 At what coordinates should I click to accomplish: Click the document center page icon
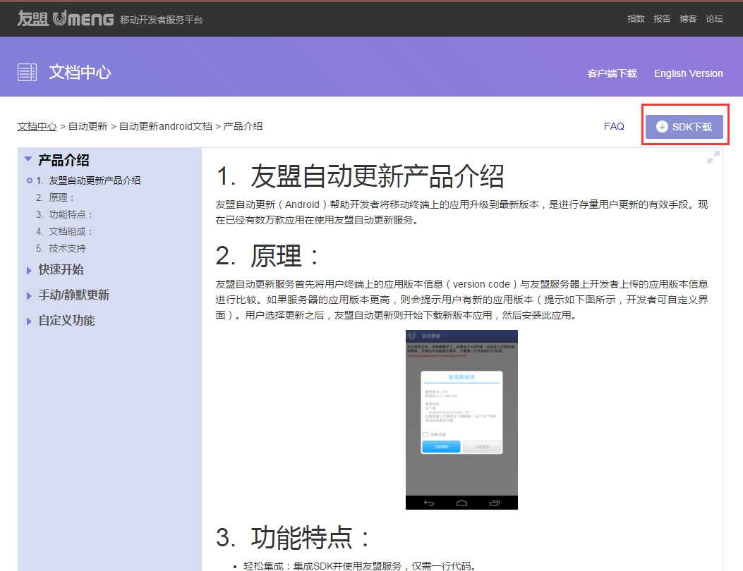(27, 73)
